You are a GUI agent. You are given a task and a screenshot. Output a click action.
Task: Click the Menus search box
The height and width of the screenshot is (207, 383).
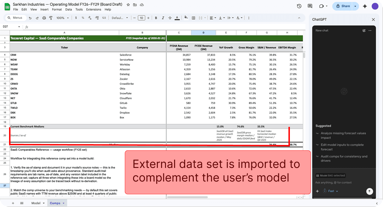coord(15,18)
